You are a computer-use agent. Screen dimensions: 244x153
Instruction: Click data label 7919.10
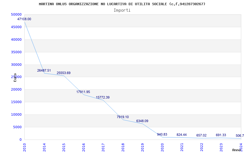[x=123, y=117]
